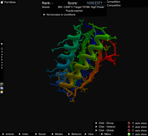Open the Modes menu
148x136 pixels.
(x=57, y=134)
